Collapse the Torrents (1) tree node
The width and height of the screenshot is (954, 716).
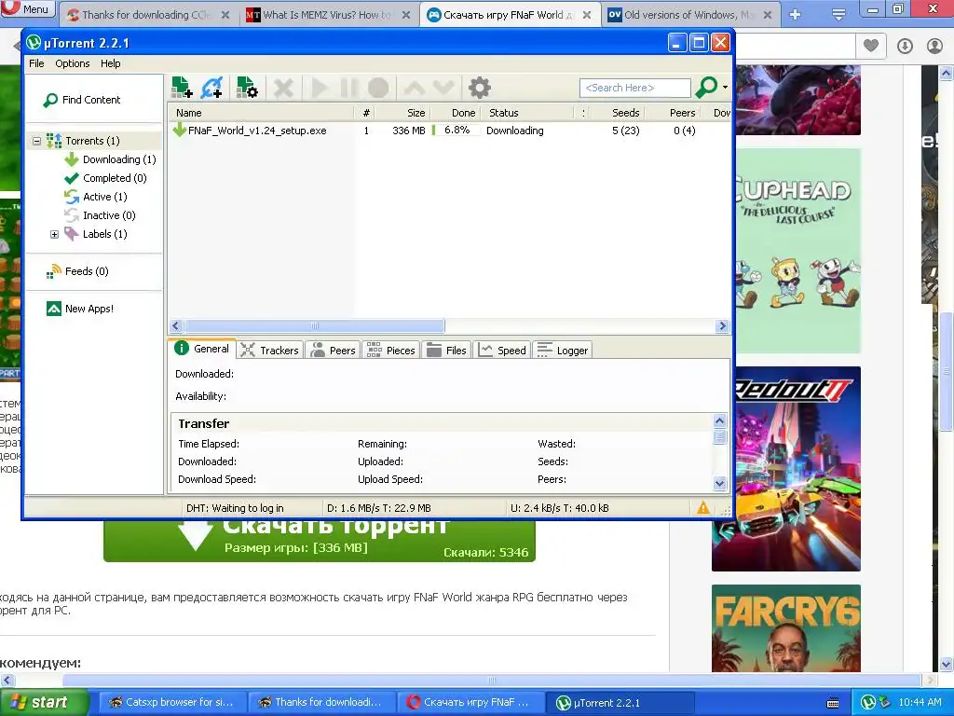[x=36, y=141]
